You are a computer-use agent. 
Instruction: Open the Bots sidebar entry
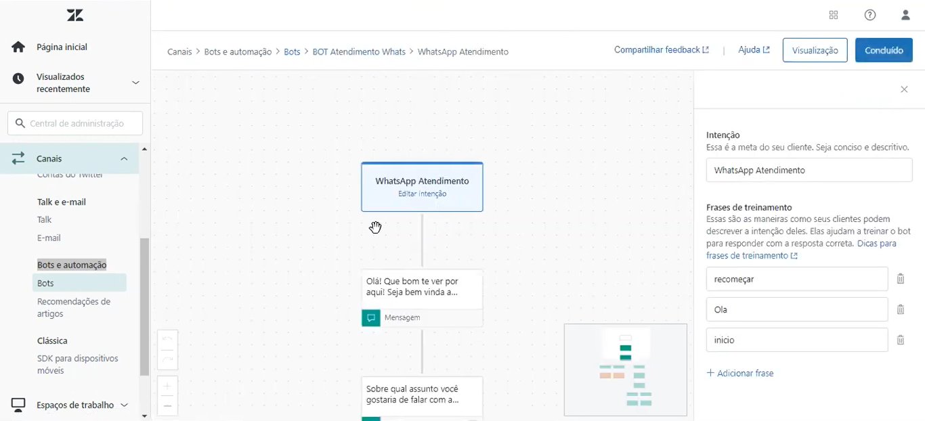45,282
